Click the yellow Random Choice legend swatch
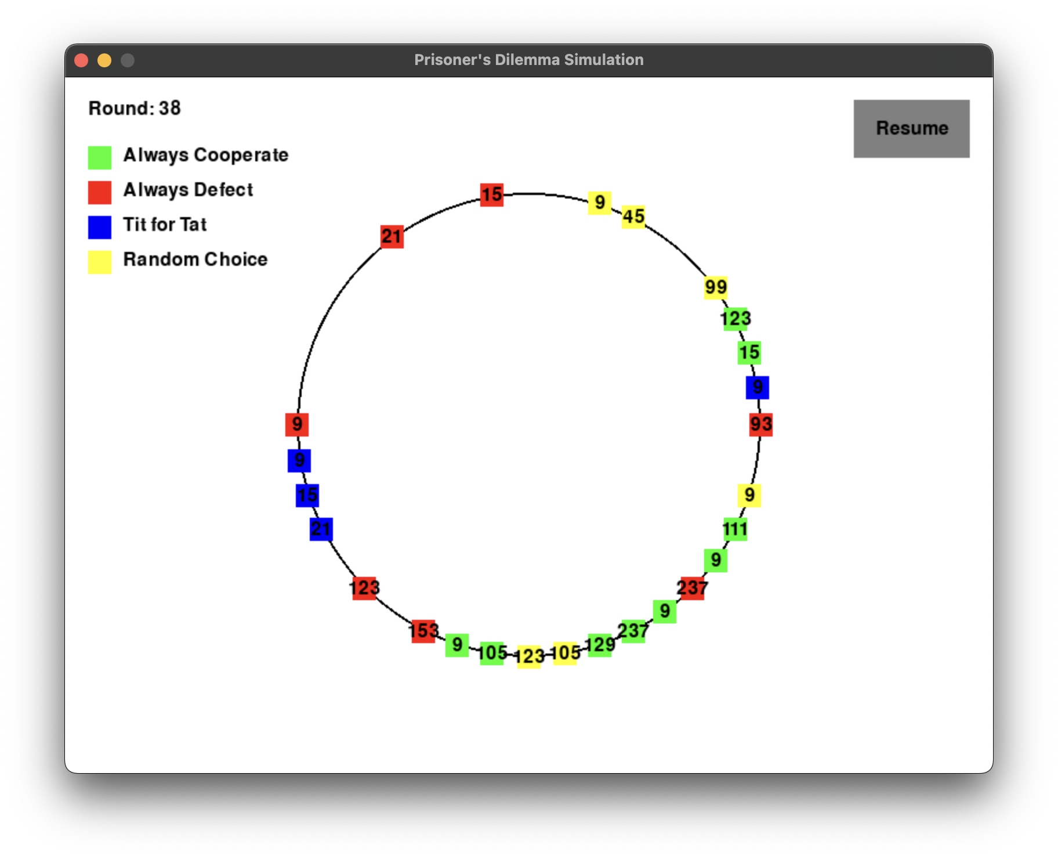Image resolution: width=1058 pixels, height=859 pixels. [100, 262]
